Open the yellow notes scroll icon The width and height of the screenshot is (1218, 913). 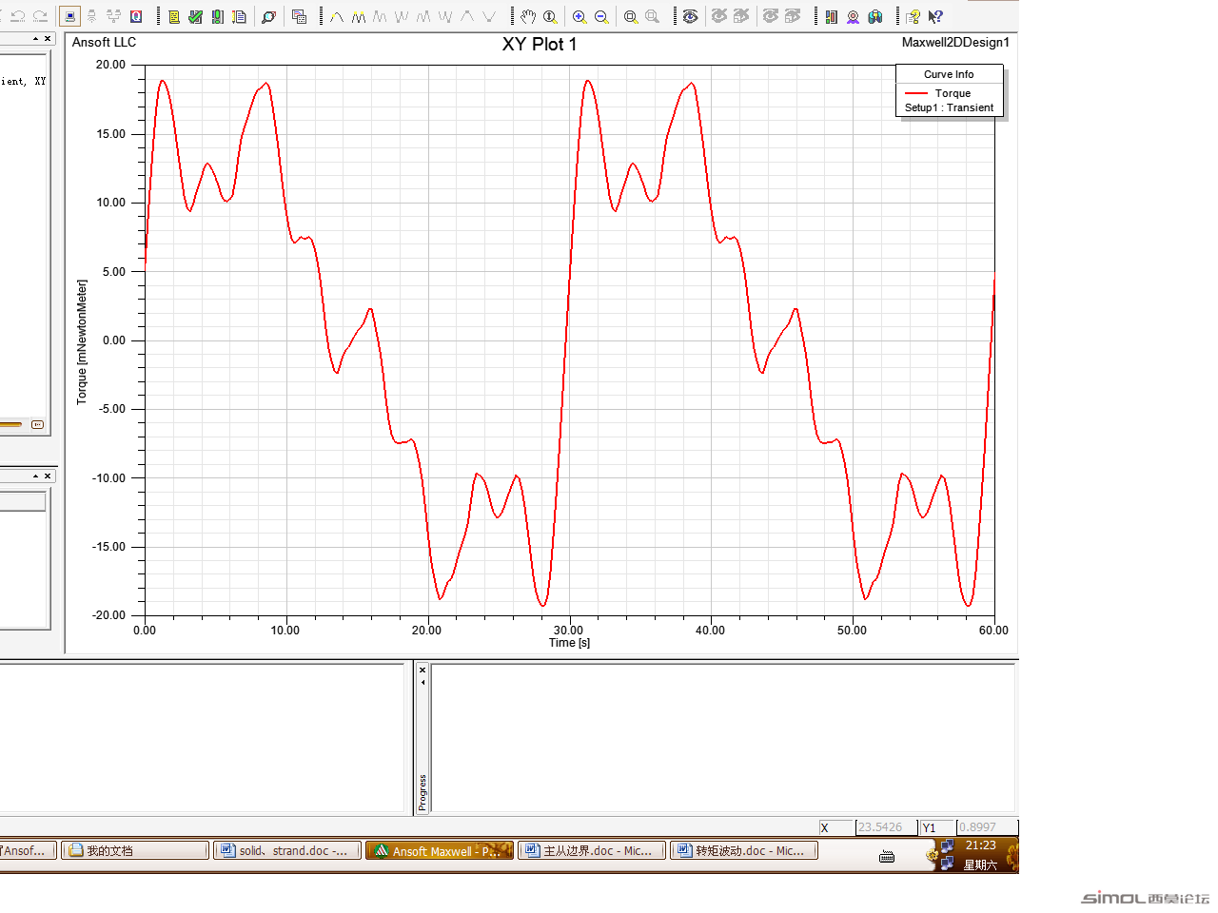pyautogui.click(x=174, y=16)
